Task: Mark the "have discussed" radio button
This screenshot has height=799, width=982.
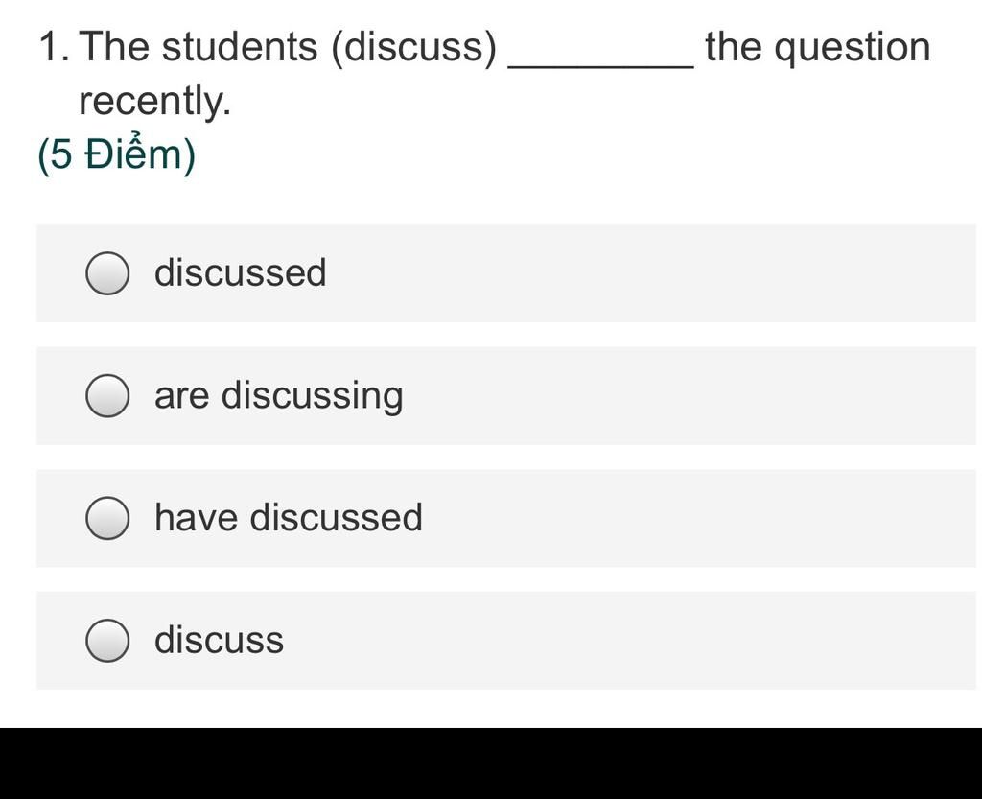Action: coord(107,518)
